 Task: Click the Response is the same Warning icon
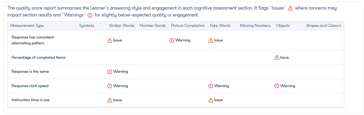(x=110, y=72)
